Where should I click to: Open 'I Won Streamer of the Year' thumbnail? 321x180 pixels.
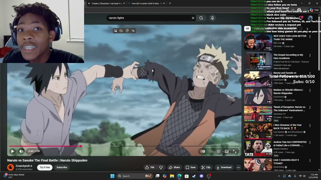point(258,131)
